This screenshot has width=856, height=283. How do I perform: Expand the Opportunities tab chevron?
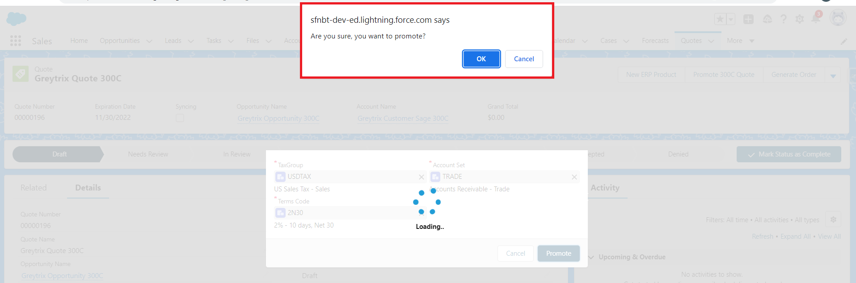[149, 41]
